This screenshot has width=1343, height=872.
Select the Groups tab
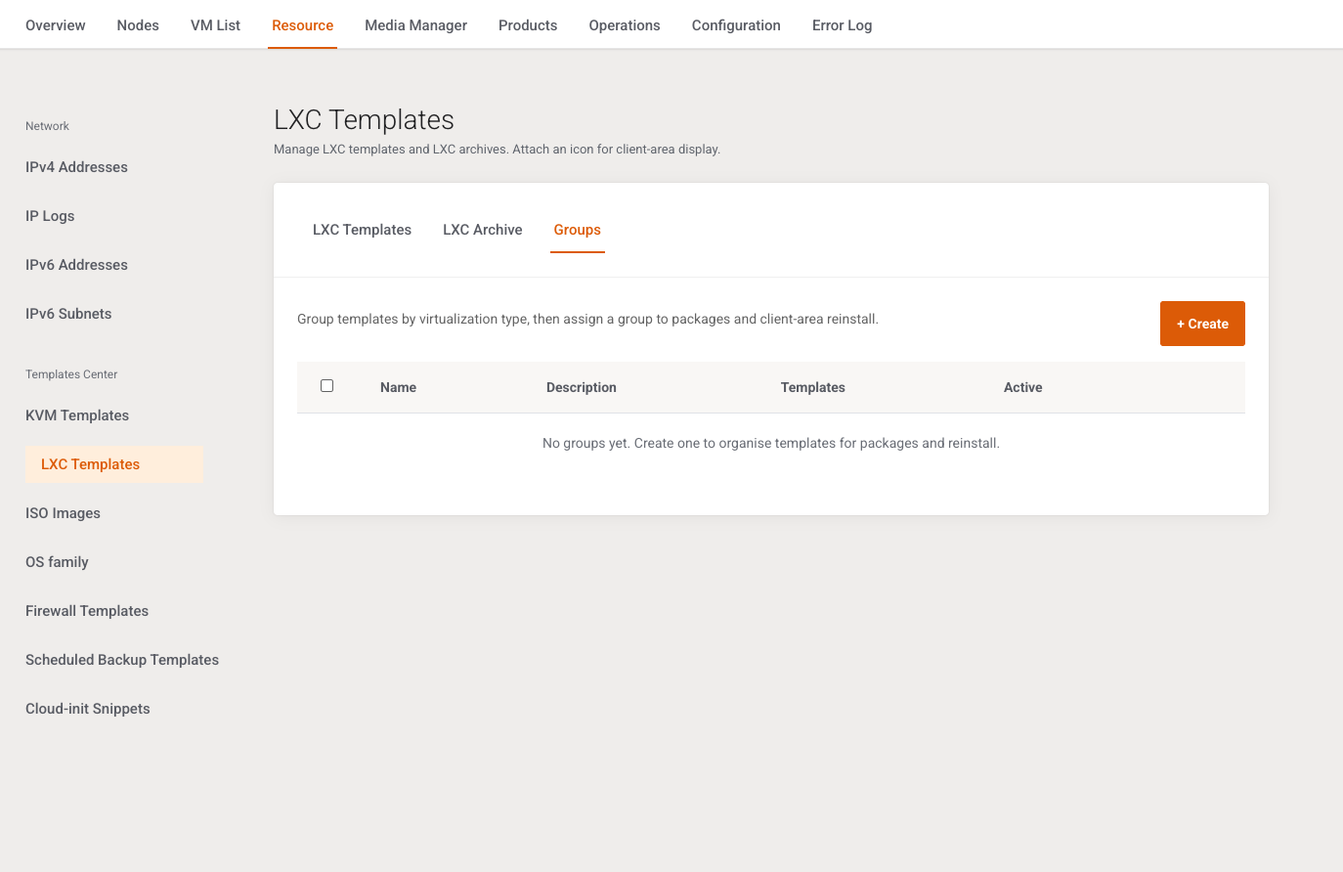pos(578,230)
